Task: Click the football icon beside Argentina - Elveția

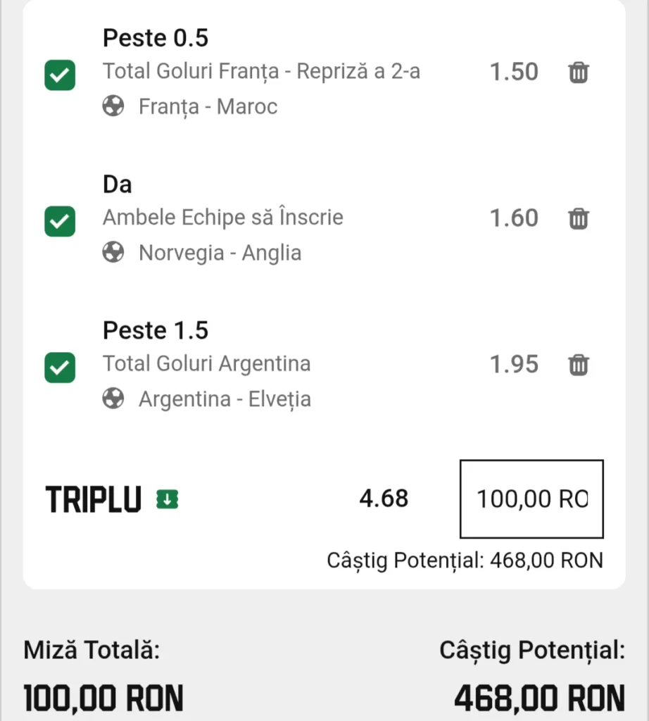Action: 113,399
